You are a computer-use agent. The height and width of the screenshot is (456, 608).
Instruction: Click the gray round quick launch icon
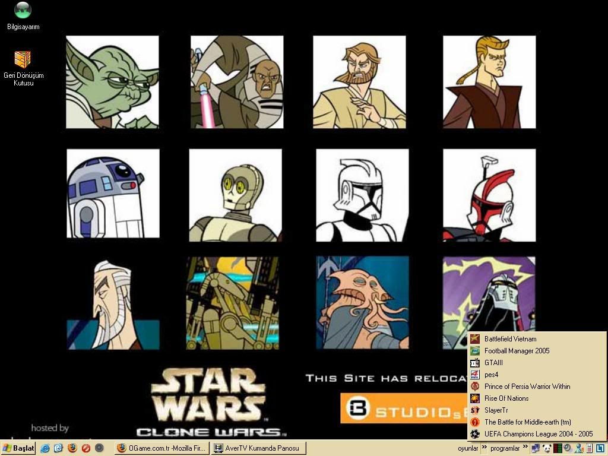[99, 448]
